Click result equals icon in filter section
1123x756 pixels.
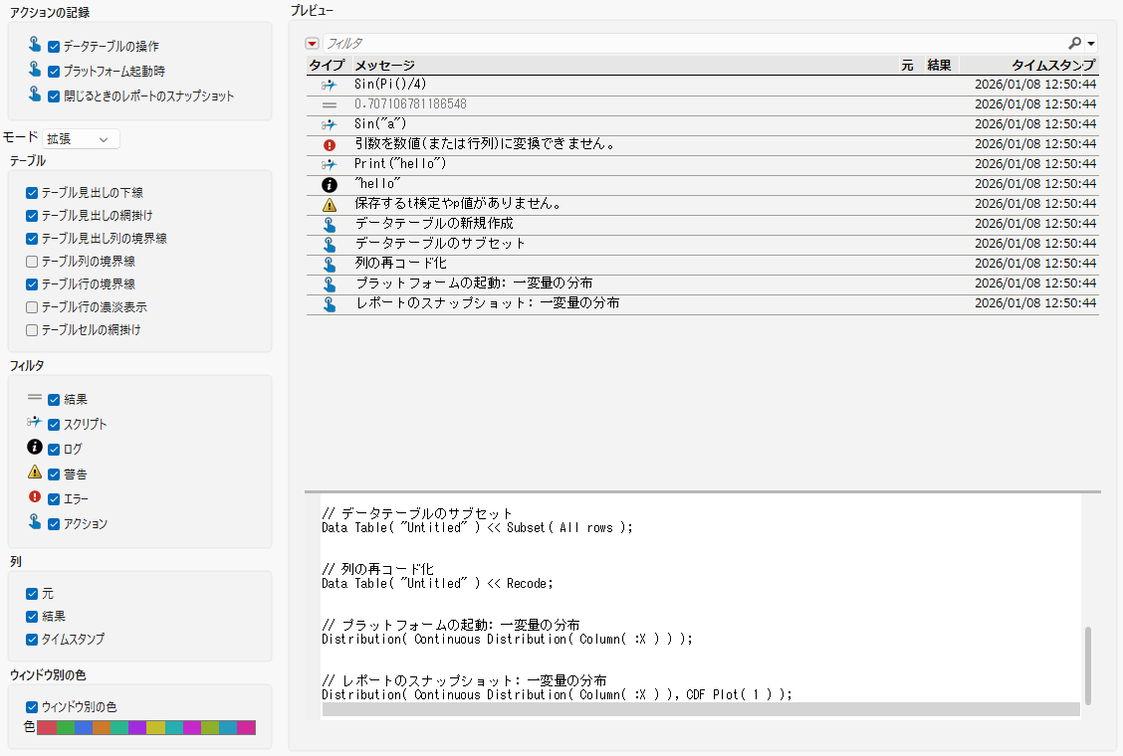coord(35,397)
